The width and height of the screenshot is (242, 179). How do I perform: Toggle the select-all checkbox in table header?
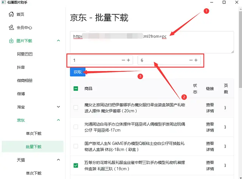(x=76, y=89)
